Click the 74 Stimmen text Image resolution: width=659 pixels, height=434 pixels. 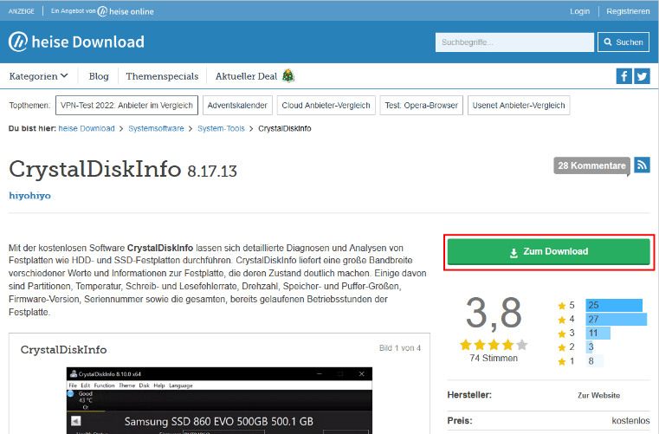coord(494,359)
